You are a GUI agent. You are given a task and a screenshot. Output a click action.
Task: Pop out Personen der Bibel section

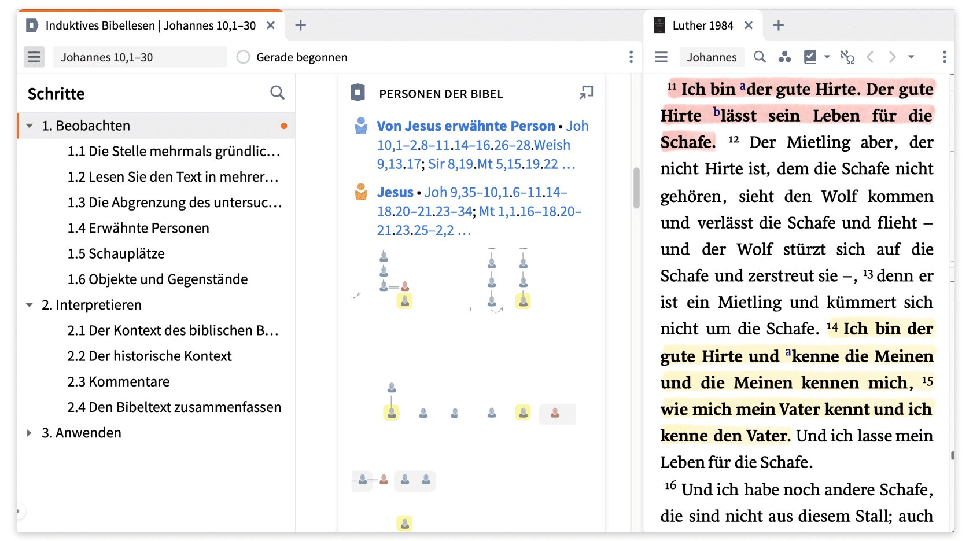[586, 93]
